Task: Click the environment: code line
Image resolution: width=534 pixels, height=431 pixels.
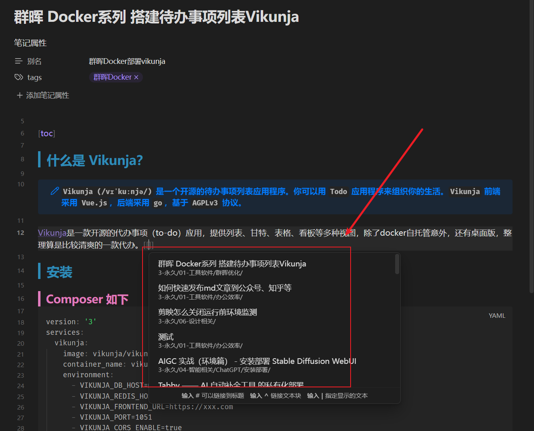Action: tap(88, 375)
